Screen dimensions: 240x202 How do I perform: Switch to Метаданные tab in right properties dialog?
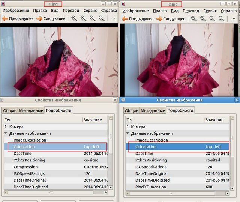coord(153,110)
